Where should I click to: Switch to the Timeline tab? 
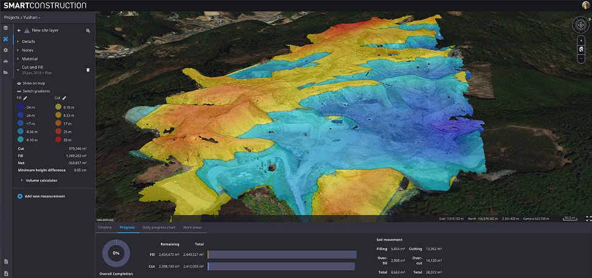(x=105, y=228)
